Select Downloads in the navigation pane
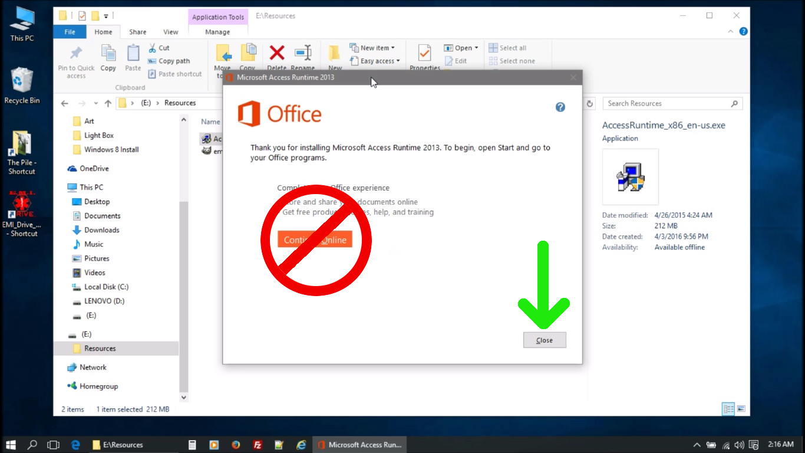 pos(95,230)
